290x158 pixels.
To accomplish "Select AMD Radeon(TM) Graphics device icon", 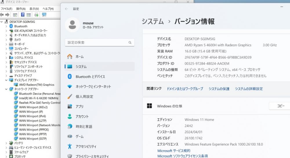I will click(x=16, y=85).
